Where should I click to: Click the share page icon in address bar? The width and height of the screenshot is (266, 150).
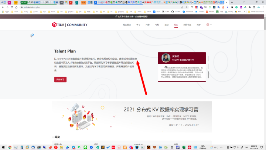coord(182,7)
